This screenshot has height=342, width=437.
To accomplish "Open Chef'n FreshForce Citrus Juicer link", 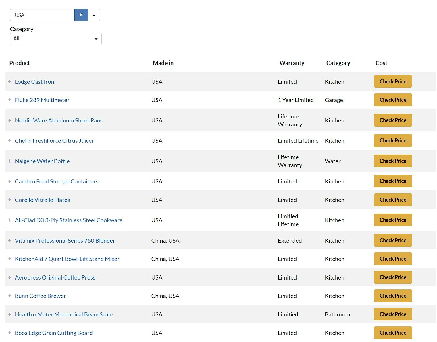I will point(54,141).
